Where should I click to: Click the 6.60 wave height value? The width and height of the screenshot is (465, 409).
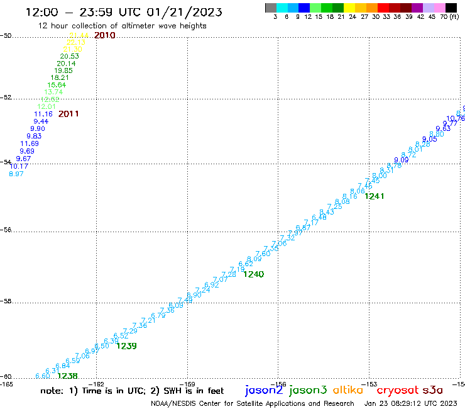pyautogui.click(x=42, y=376)
